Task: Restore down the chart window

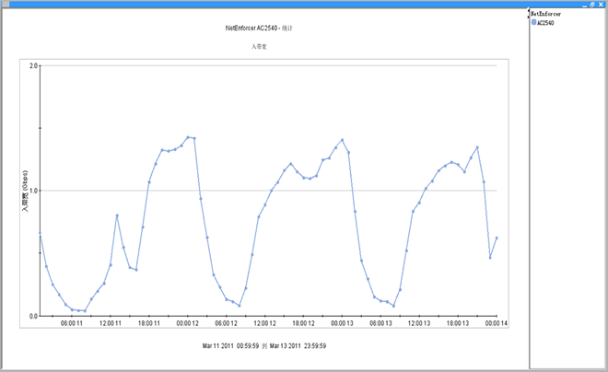Action: pyautogui.click(x=592, y=4)
